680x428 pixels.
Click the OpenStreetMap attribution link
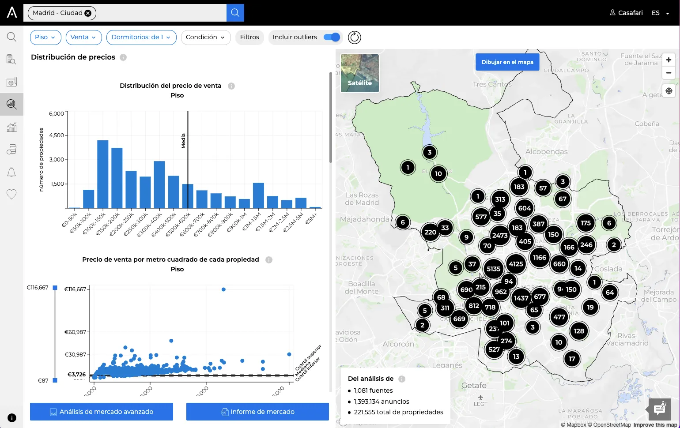pyautogui.click(x=609, y=425)
